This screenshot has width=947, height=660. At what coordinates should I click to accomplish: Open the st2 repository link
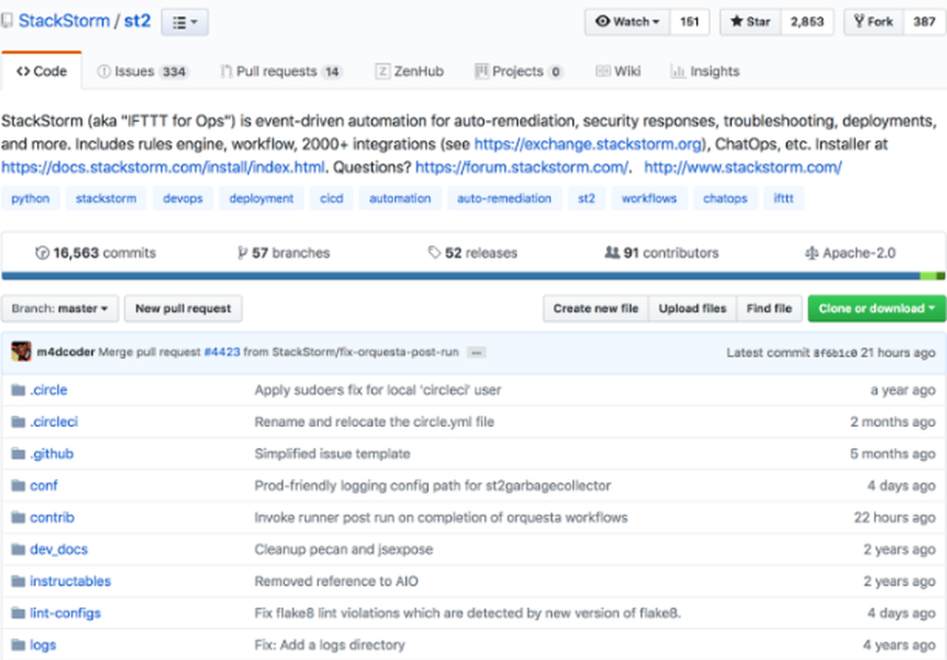point(137,21)
